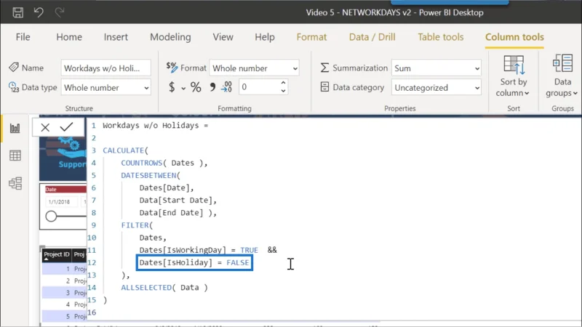Increase decimal places with up arrow
The height and width of the screenshot is (327, 582).
283,83
